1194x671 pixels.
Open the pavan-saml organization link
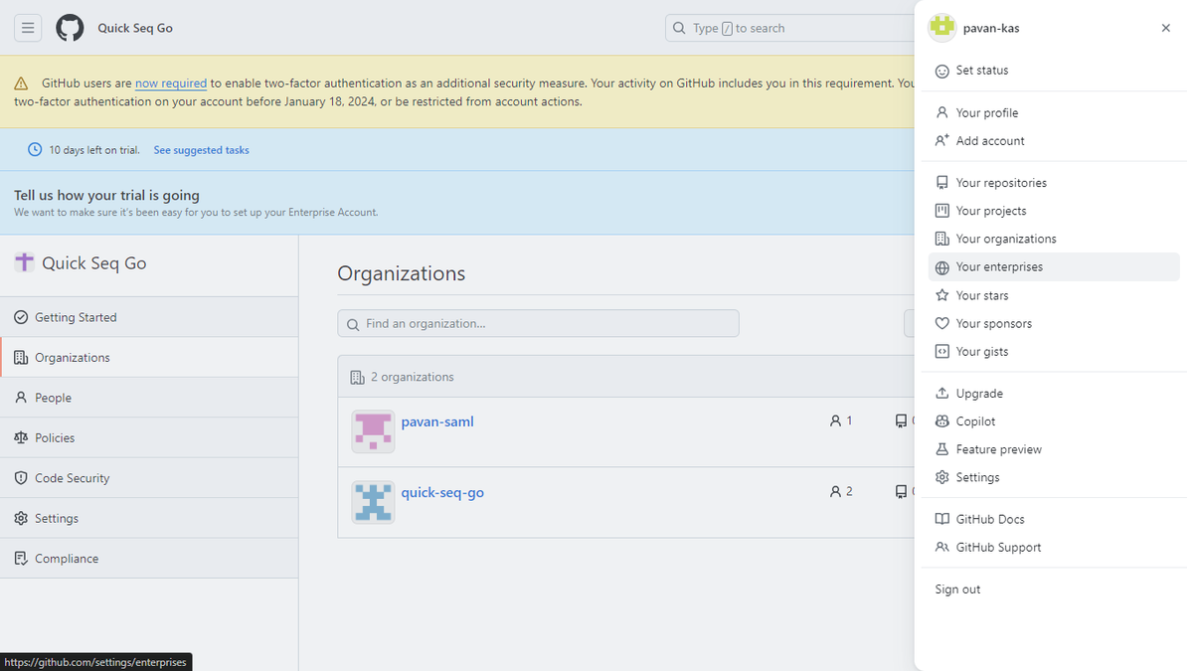pyautogui.click(x=437, y=421)
